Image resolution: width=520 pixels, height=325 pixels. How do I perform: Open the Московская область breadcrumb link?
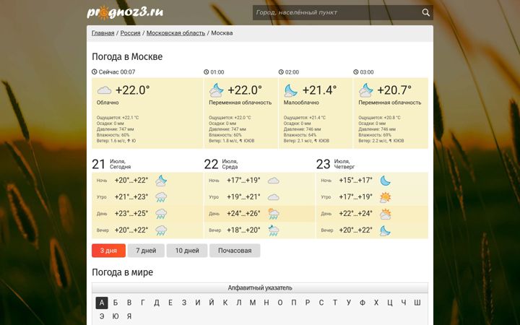[x=175, y=33]
